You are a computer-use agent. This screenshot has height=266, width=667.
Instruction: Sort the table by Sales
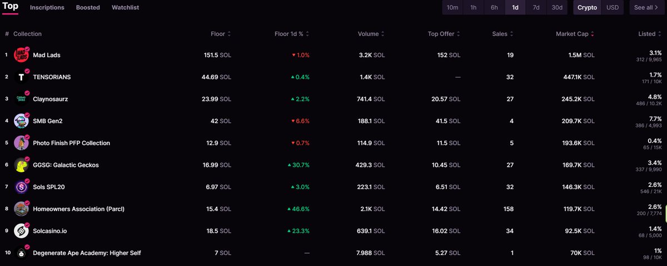pos(502,34)
